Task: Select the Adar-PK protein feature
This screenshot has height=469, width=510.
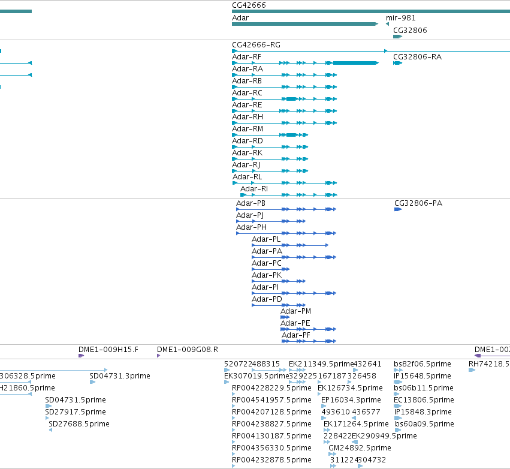Action: 279,281
